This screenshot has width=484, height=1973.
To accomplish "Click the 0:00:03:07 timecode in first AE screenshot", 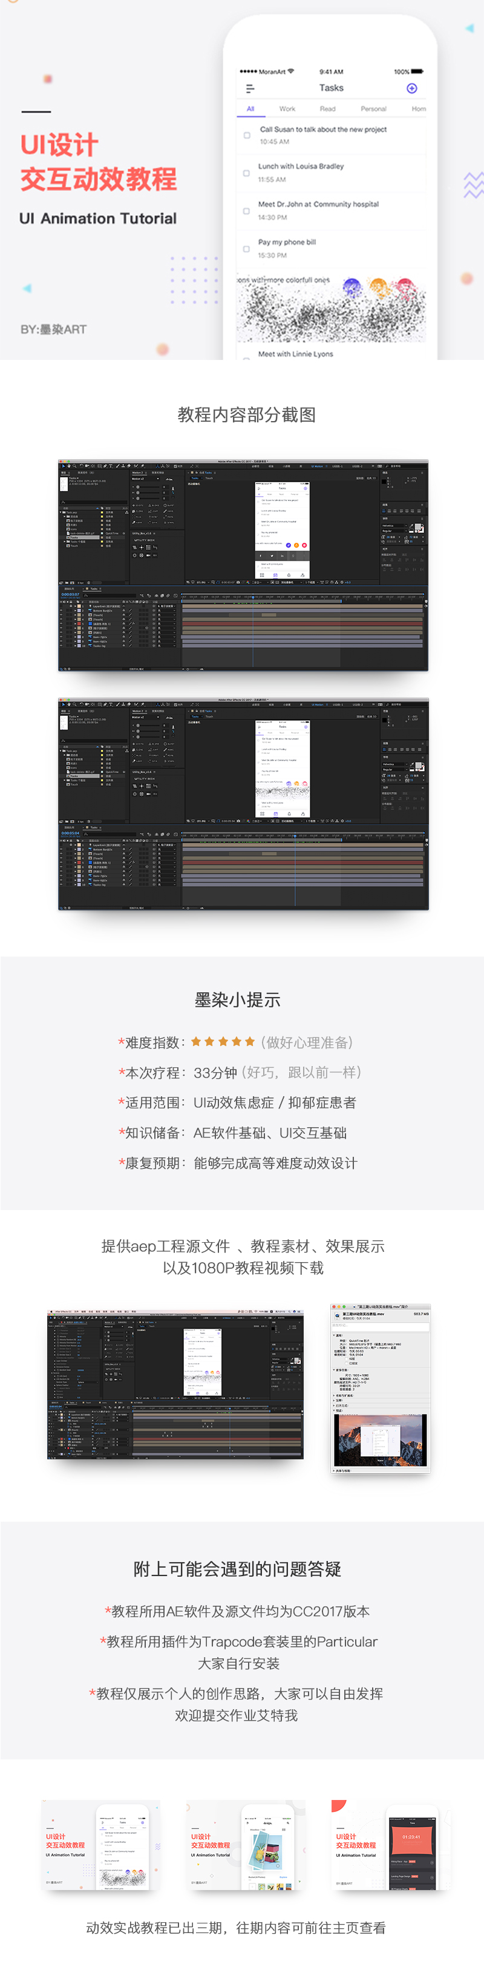I will point(70,594).
